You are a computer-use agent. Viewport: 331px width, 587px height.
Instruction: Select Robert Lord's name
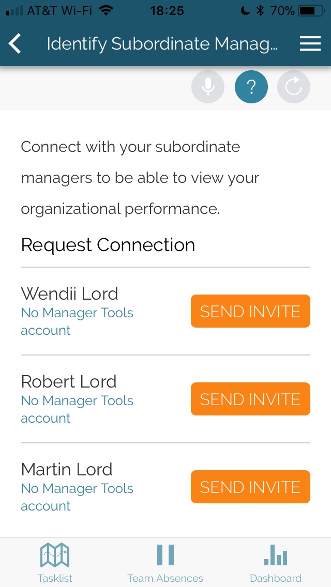tap(69, 381)
